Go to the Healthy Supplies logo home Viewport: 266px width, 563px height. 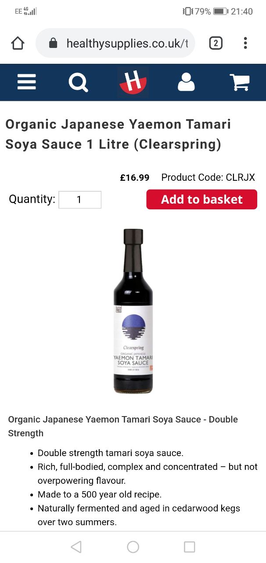point(133,82)
